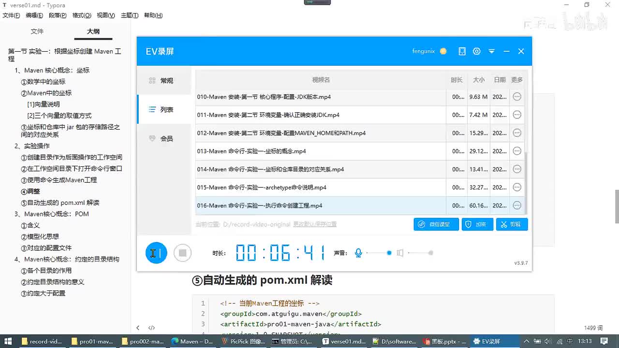Open Windows Start menu
Image resolution: width=619 pixels, height=348 pixels.
[8, 341]
